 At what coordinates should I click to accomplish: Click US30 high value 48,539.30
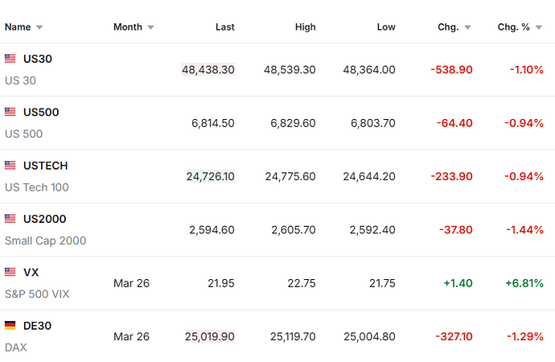tap(290, 70)
